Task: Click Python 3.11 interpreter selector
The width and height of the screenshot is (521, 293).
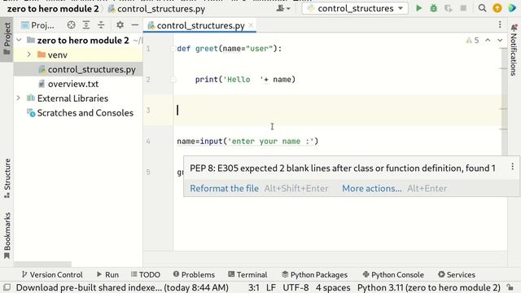Action: click(x=429, y=287)
